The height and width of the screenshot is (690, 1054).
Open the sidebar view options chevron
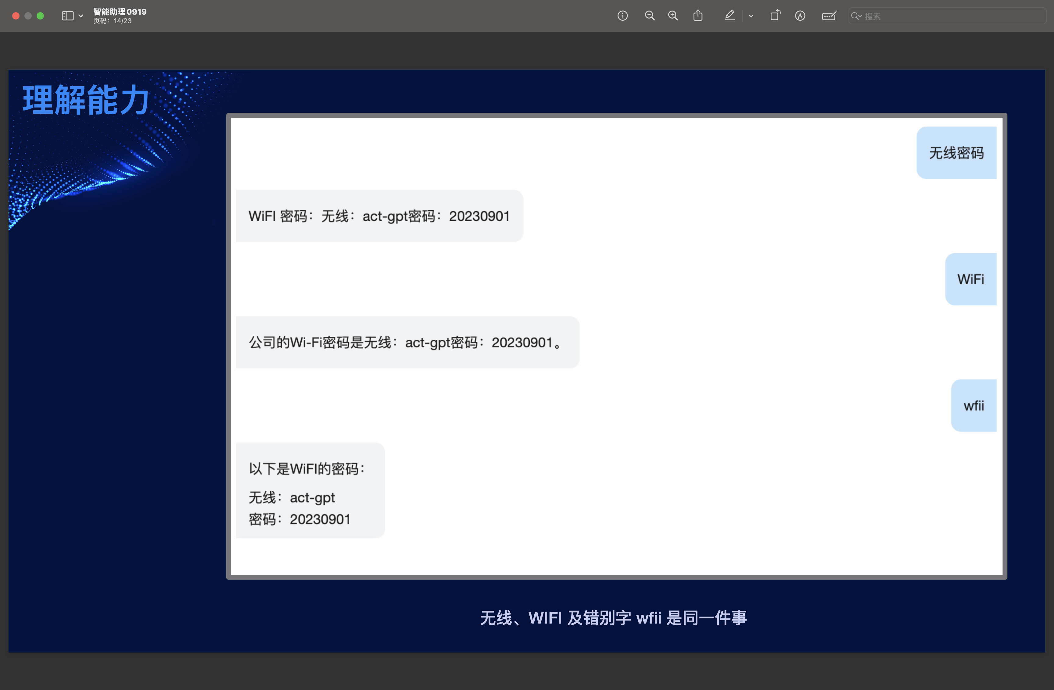coord(81,16)
